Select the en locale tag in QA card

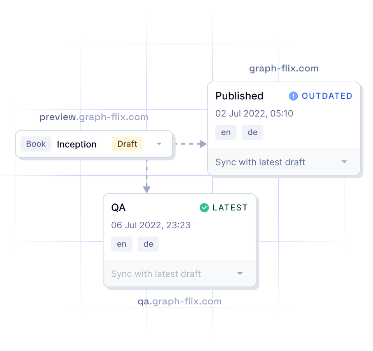[122, 244]
